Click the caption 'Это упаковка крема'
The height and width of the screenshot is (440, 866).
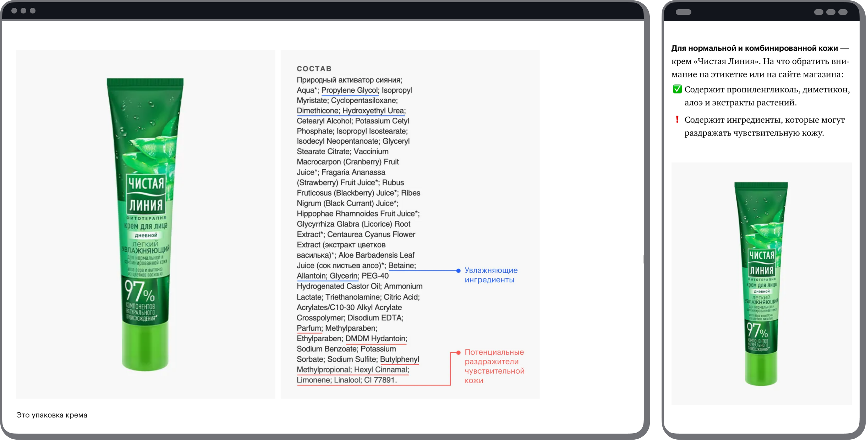(52, 415)
